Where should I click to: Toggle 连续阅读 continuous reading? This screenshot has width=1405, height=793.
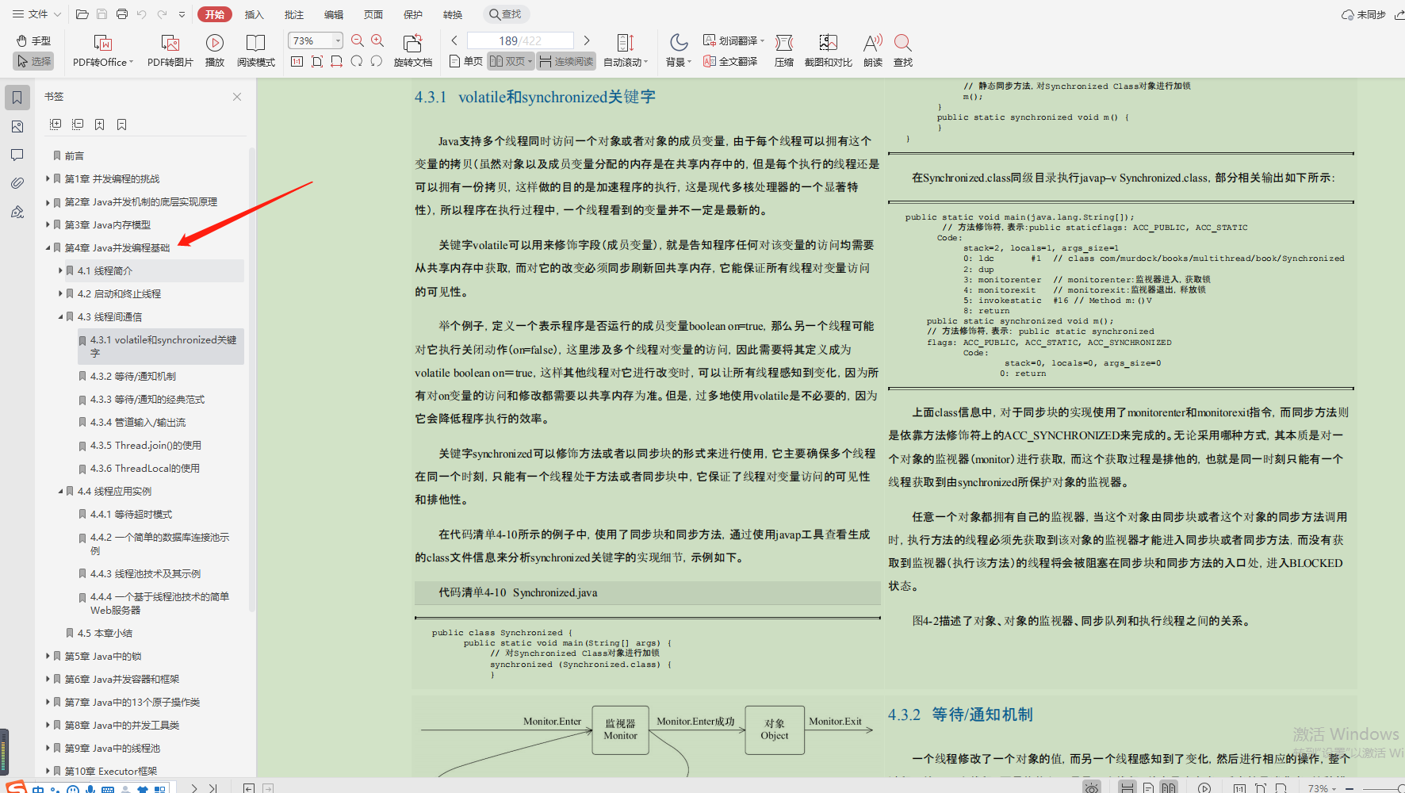coord(567,61)
